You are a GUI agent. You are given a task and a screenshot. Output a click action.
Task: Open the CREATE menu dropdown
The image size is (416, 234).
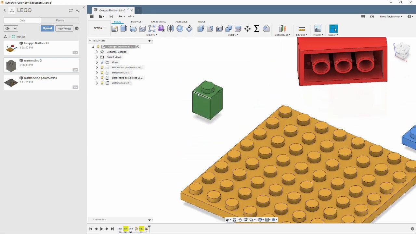(151, 35)
